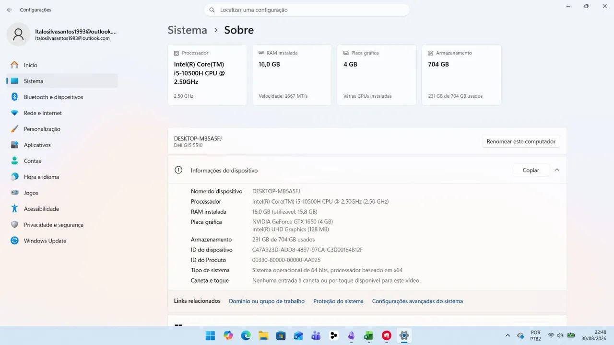The height and width of the screenshot is (345, 614).
Task: Open Microsoft Teams from the taskbar
Action: [x=316, y=335]
